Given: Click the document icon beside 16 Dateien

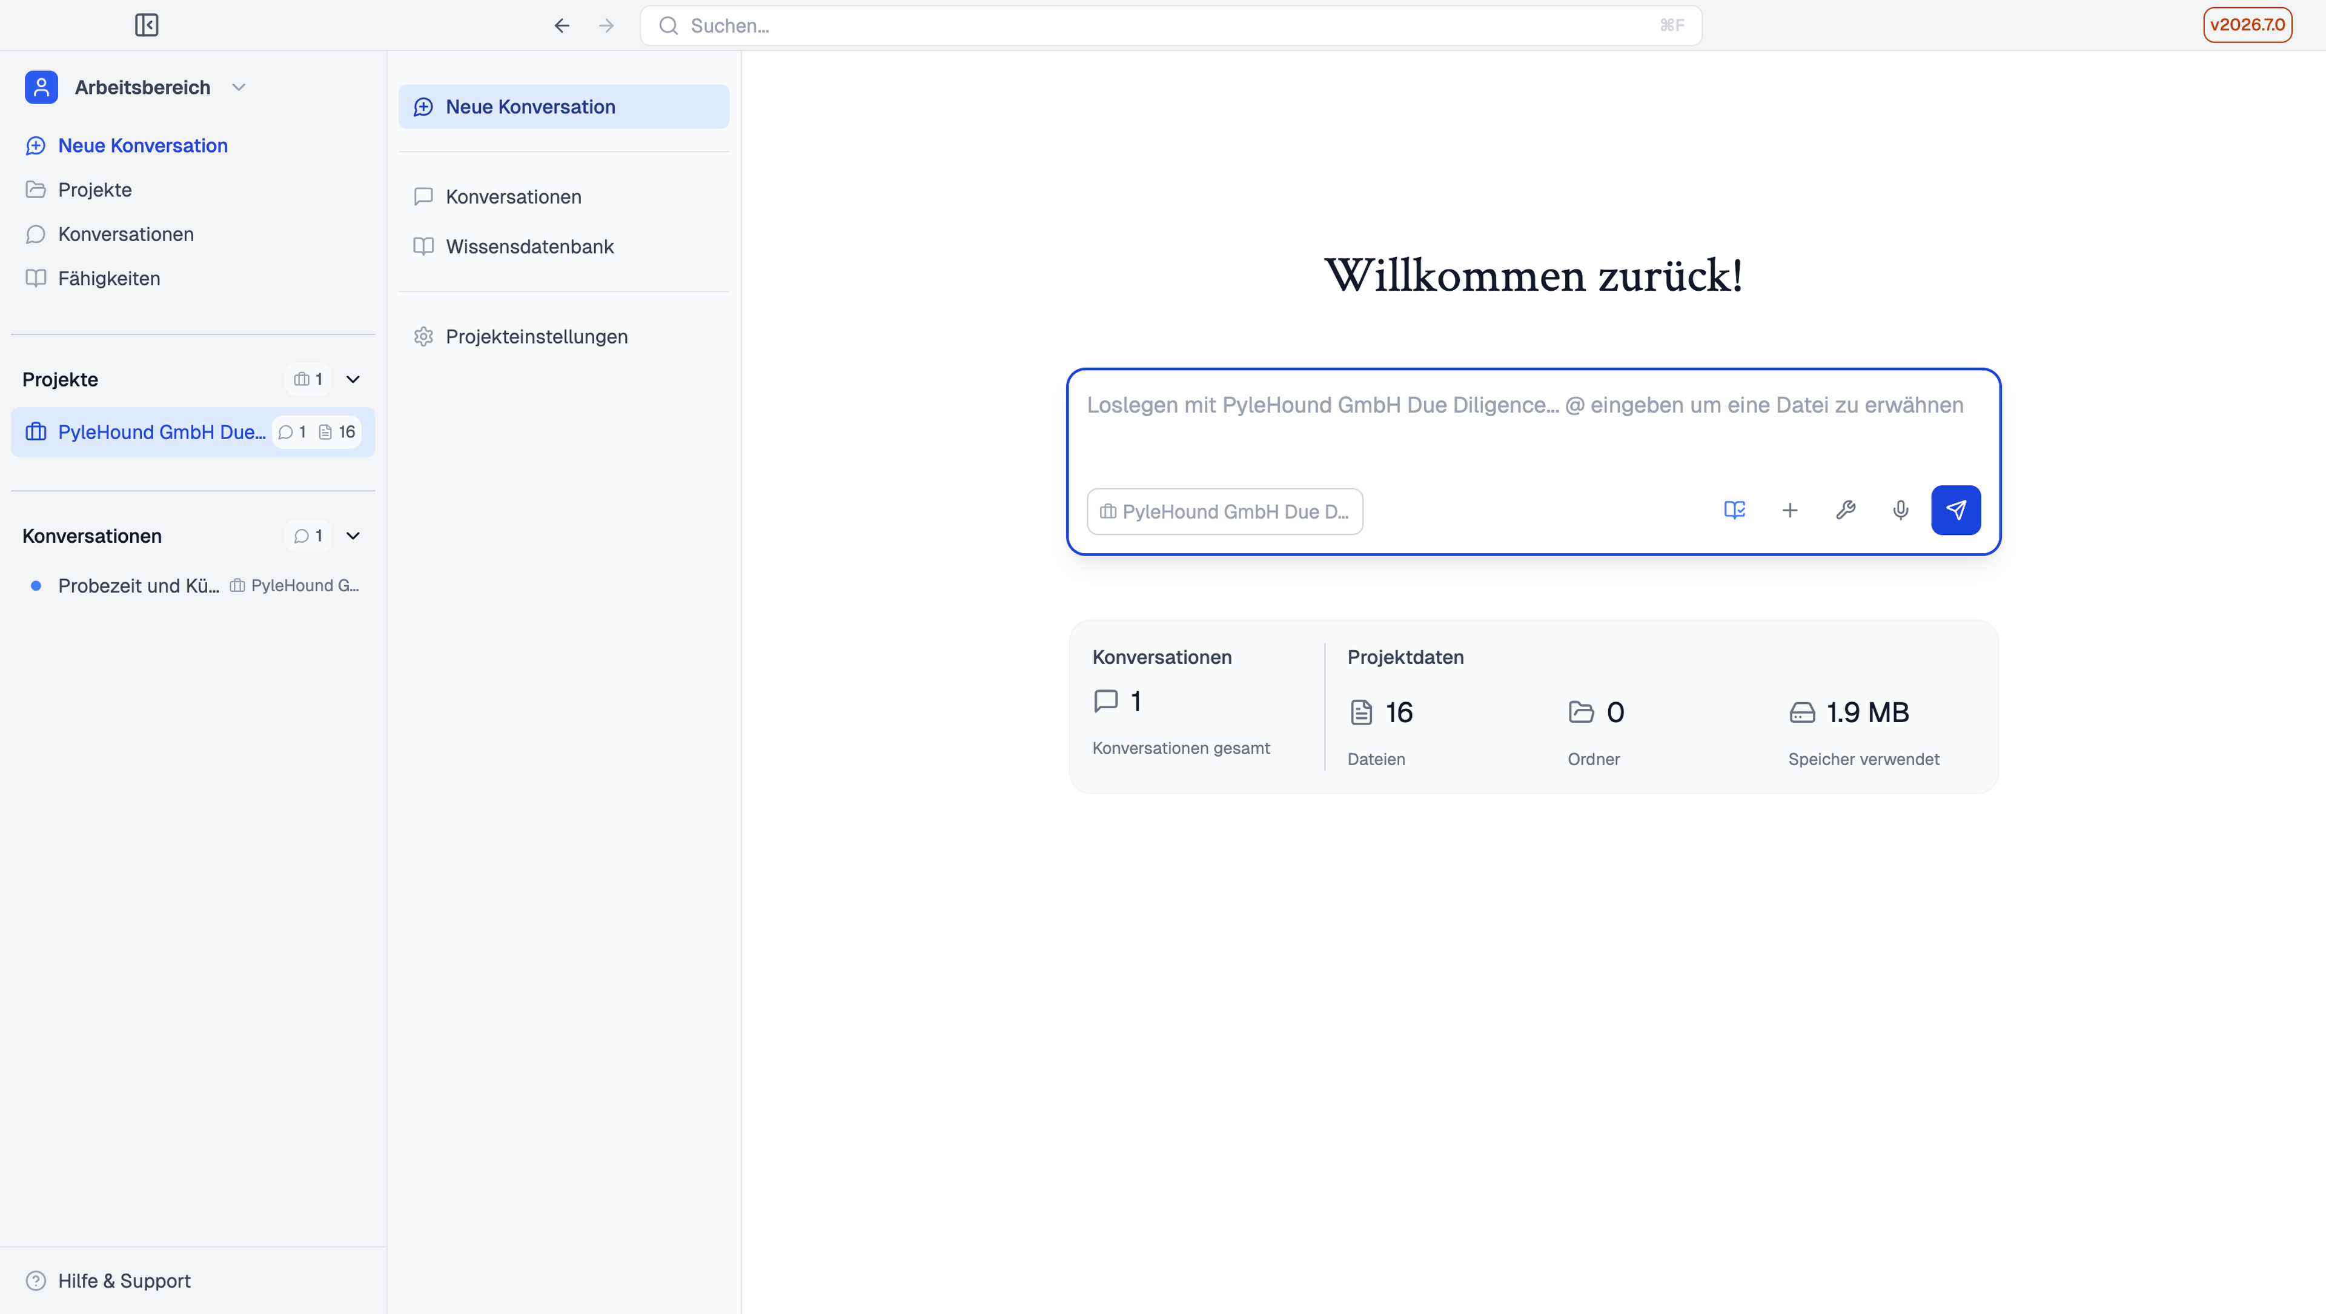Looking at the screenshot, I should 1360,712.
